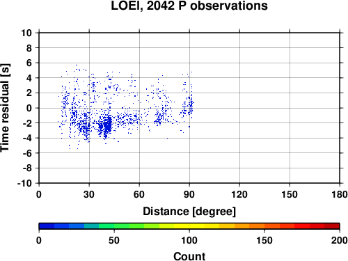This screenshot has height=261, width=348.
Task: Click the colorbar tick label '200'
Action: (x=340, y=240)
